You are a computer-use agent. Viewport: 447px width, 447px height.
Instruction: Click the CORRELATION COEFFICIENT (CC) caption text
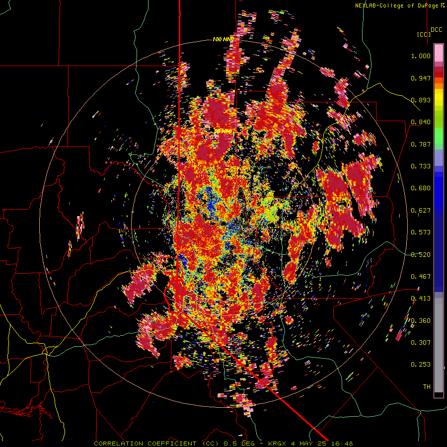point(156,444)
